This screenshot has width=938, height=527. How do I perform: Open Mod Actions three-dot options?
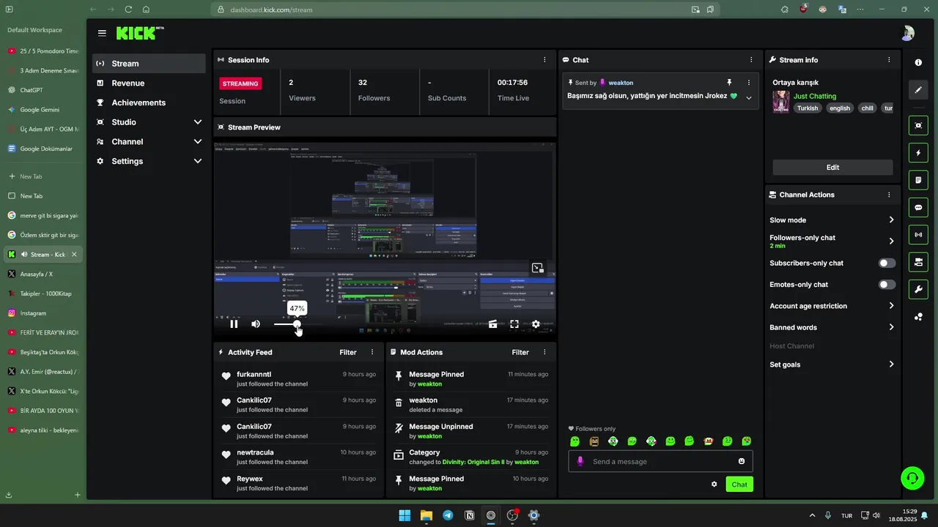(544, 352)
